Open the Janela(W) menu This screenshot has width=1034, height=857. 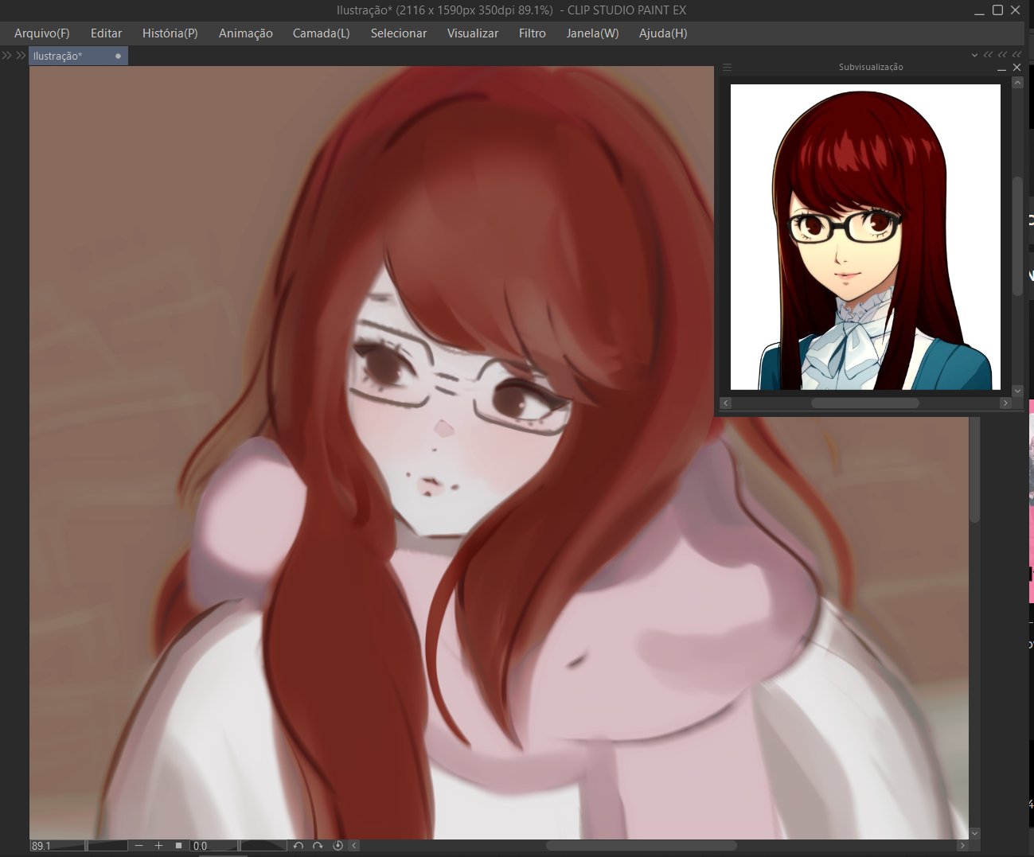click(x=592, y=33)
